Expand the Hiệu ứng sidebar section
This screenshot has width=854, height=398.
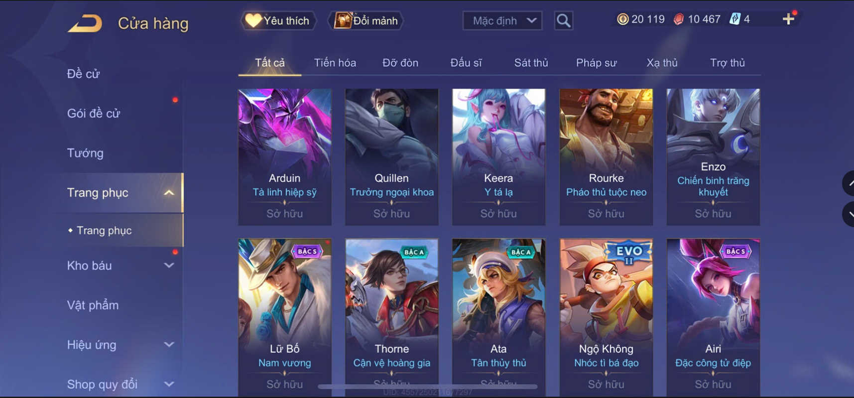click(x=169, y=344)
